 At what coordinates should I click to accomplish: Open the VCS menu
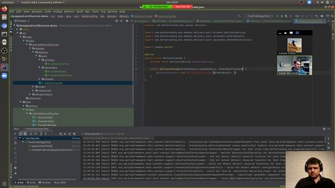click(x=103, y=11)
